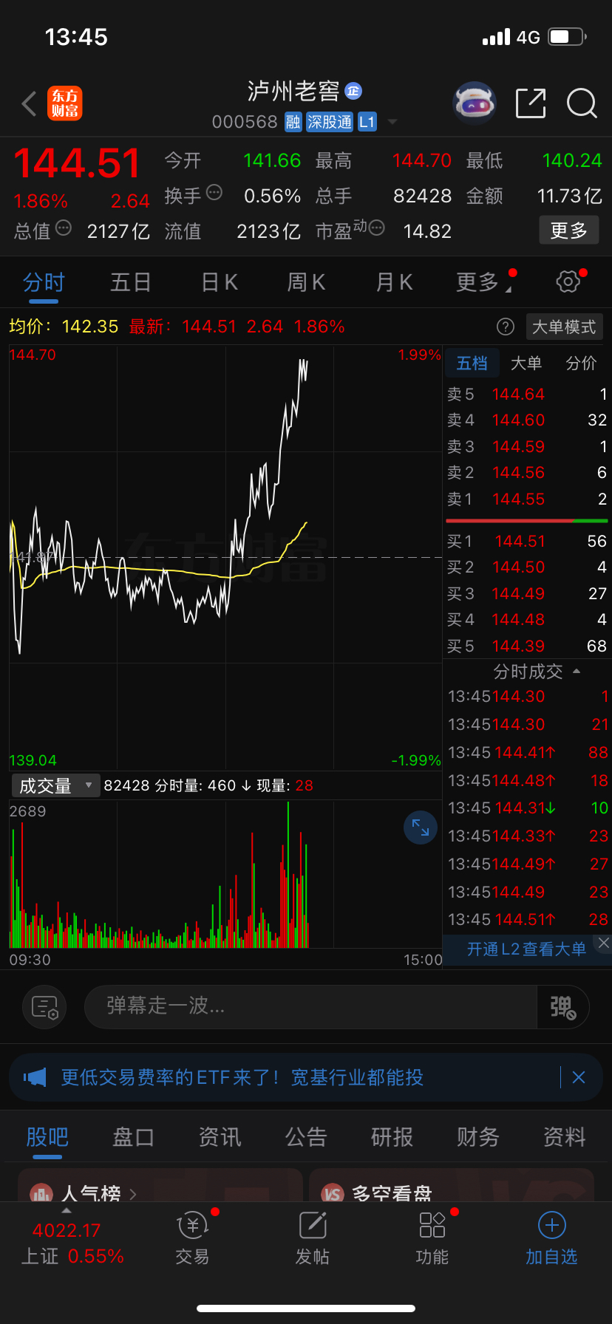Tap the 融 margin badge
The width and height of the screenshot is (612, 1324).
click(293, 122)
